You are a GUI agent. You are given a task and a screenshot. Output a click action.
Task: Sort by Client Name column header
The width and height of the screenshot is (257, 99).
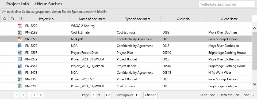coord(229,19)
